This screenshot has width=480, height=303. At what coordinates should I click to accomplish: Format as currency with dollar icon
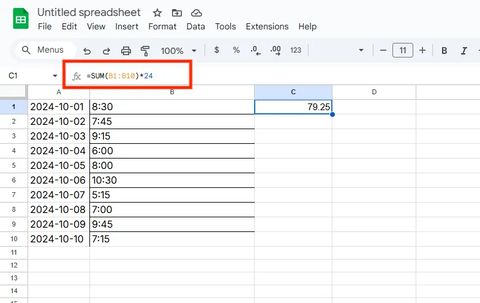point(217,51)
